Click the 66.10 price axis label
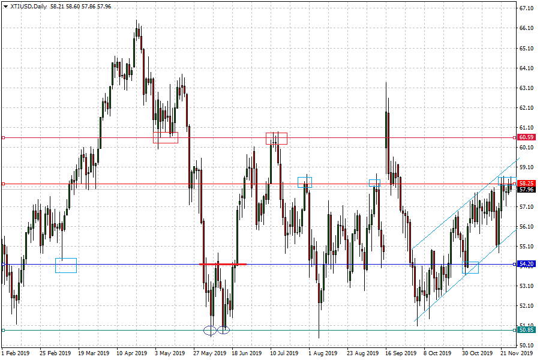Viewport: 540px width, 360px height. [526, 28]
